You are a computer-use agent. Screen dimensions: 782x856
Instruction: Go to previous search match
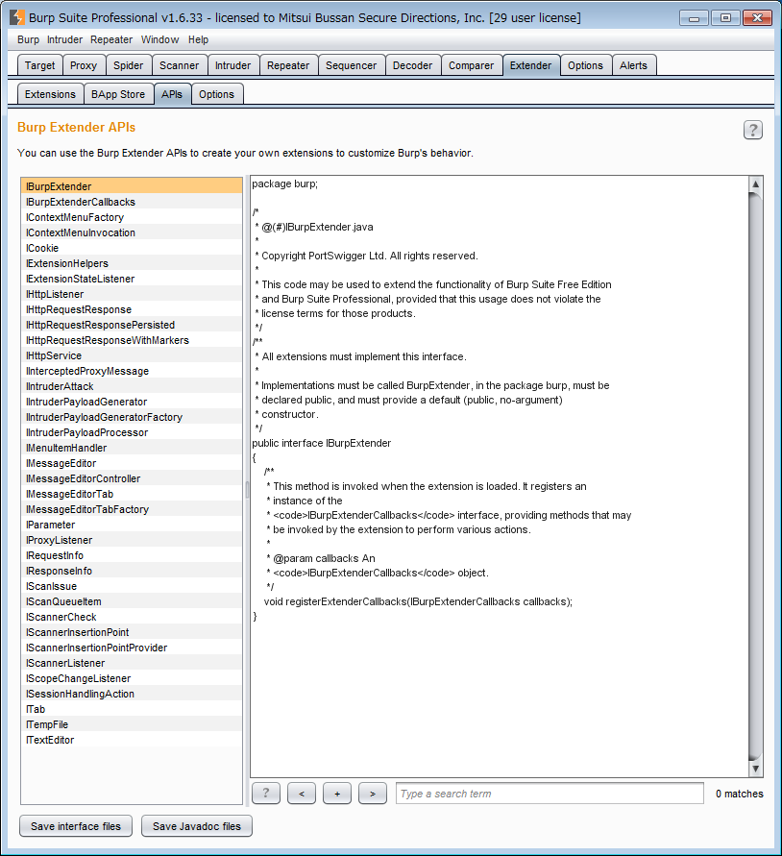click(302, 794)
